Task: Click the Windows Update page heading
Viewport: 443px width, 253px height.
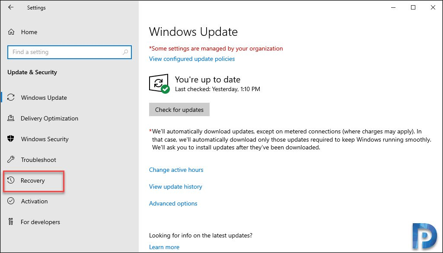Action: coord(193,32)
